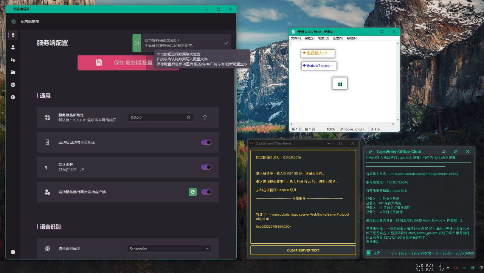The image size is (484, 273).
Task: Open the 格式(O) menu in Notepad
Action: 323,38
